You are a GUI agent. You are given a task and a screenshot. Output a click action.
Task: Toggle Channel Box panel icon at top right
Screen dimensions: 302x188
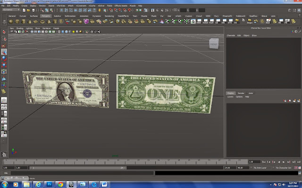point(299,10)
